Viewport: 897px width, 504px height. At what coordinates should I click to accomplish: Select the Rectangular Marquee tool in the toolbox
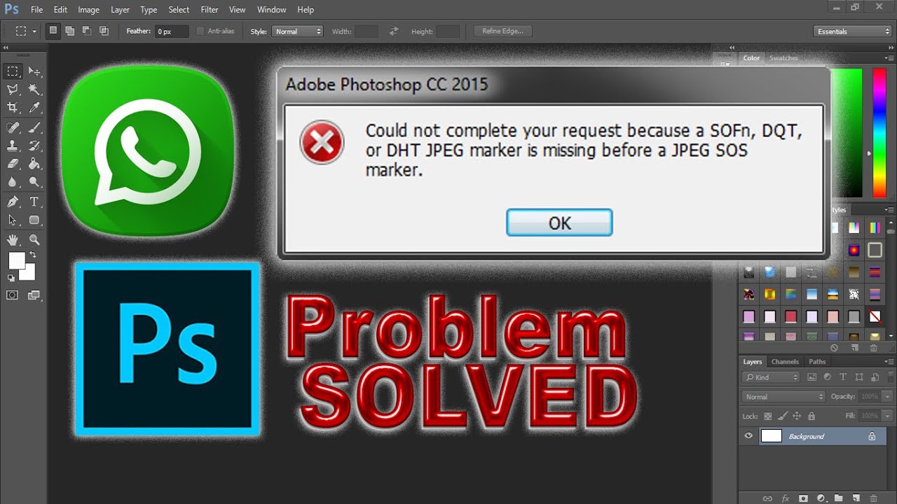[x=13, y=71]
